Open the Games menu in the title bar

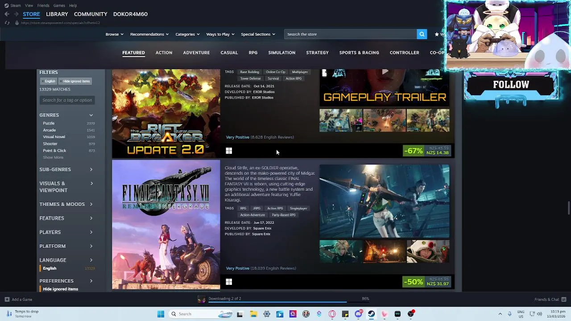(x=59, y=5)
